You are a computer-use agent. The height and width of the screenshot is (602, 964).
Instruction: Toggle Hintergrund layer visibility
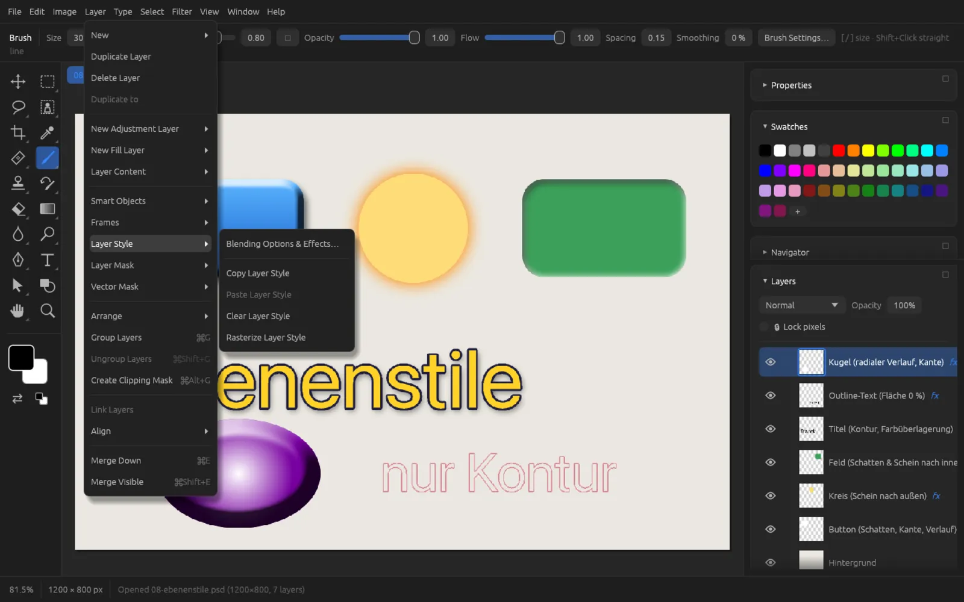770,562
